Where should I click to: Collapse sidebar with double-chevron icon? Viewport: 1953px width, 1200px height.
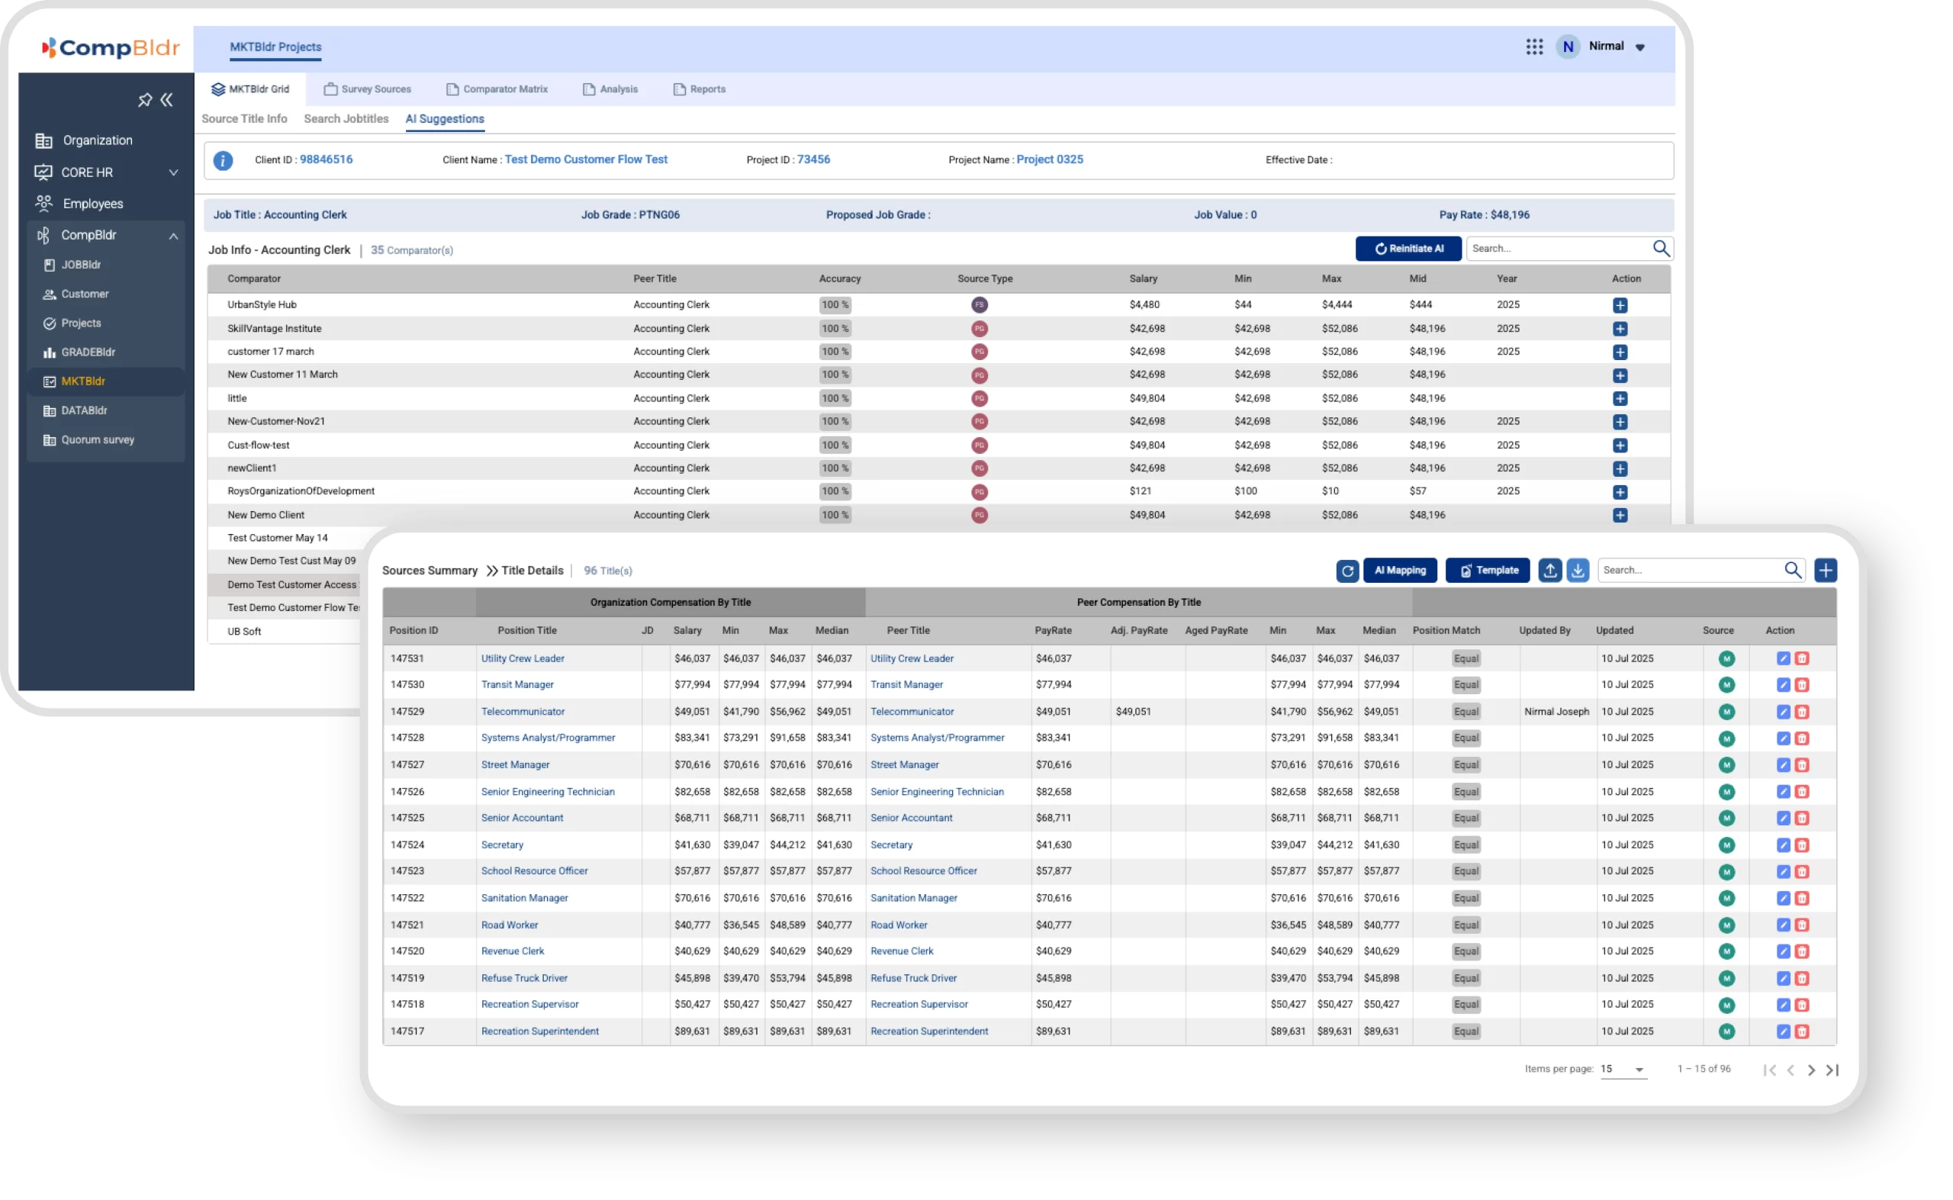[166, 100]
